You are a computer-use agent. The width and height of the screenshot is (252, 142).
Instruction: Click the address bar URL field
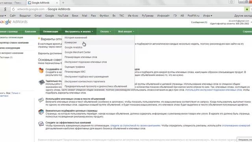(127, 9)
